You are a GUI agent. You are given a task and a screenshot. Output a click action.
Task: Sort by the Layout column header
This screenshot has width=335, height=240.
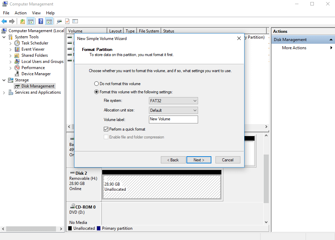tap(115, 31)
